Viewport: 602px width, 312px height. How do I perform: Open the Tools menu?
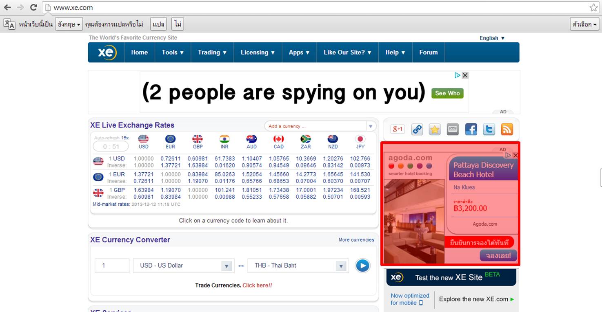[173, 53]
